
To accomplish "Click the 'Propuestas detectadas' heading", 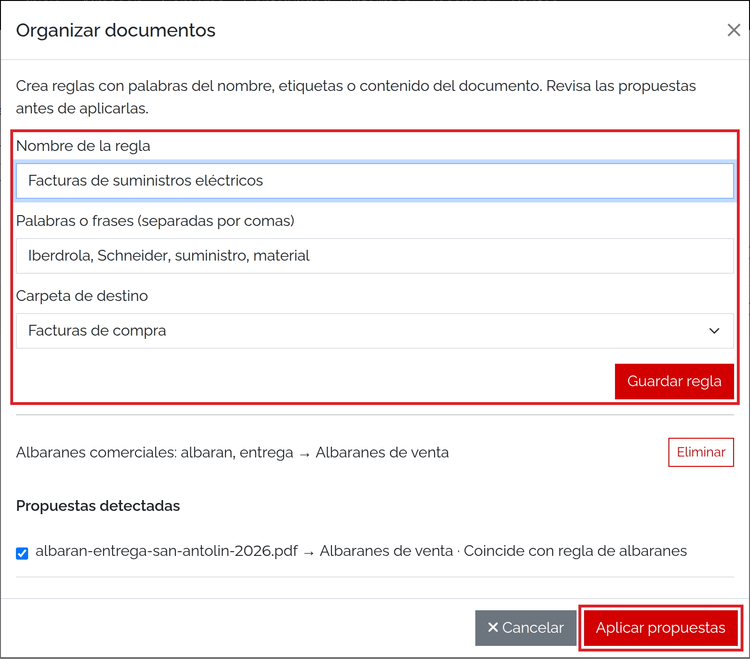I will pyautogui.click(x=98, y=506).
